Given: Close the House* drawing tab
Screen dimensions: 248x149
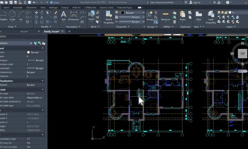Looking at the screenshot, I should point(39,31).
